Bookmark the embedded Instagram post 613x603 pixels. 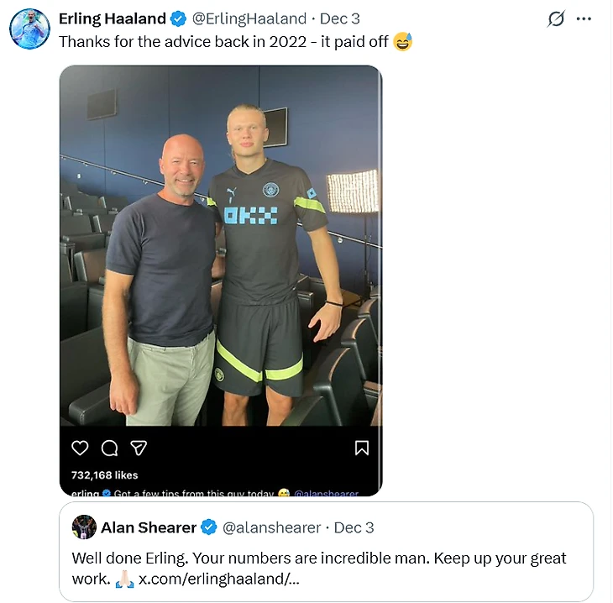pos(361,448)
